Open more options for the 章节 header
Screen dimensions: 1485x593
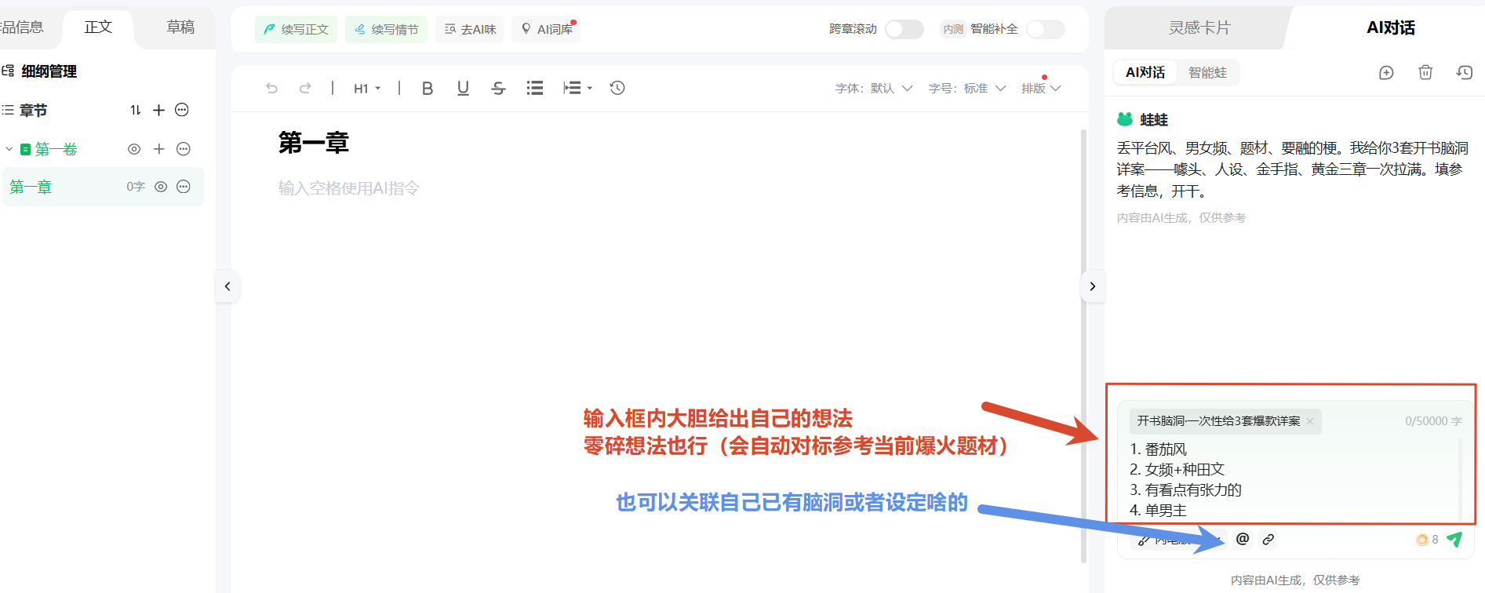182,110
